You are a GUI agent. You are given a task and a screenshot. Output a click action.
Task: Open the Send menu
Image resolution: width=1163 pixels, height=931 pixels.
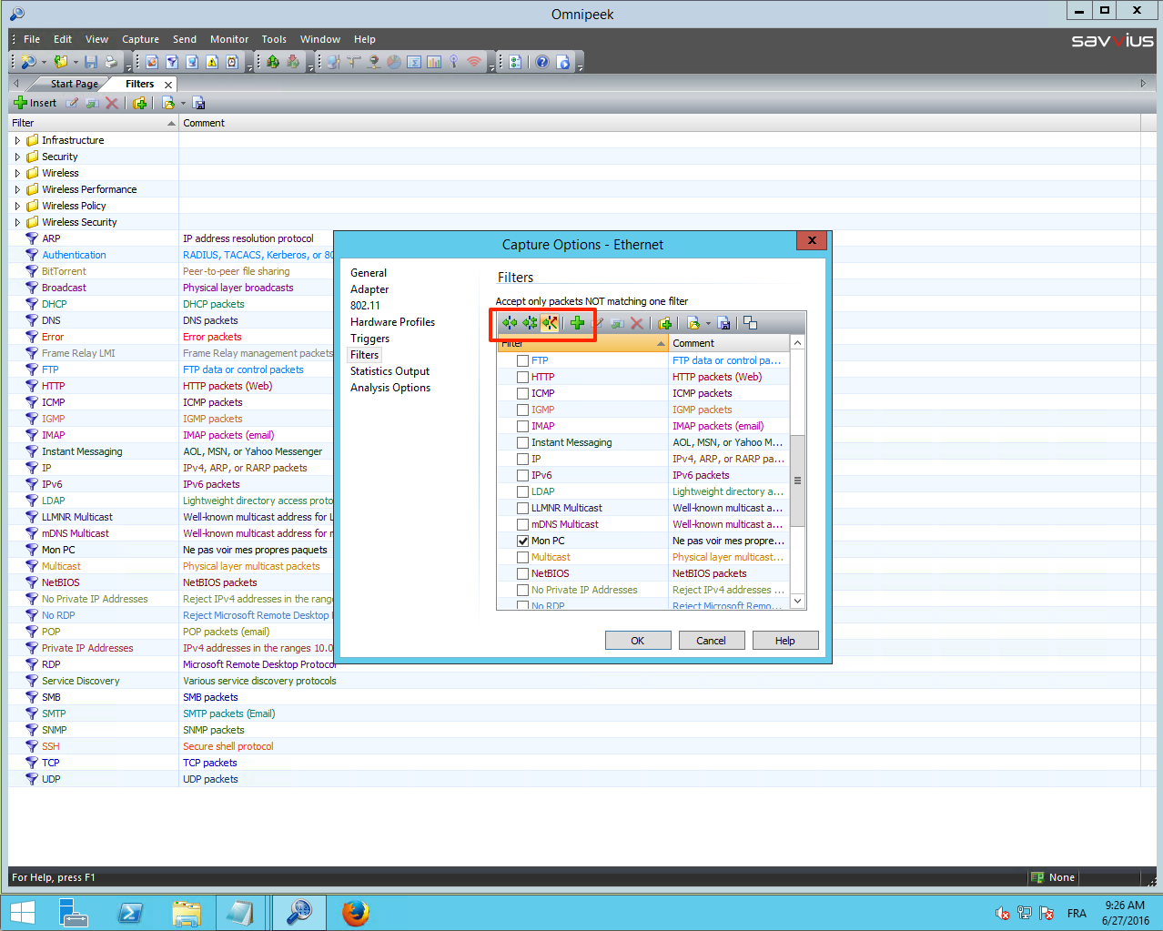[185, 39]
